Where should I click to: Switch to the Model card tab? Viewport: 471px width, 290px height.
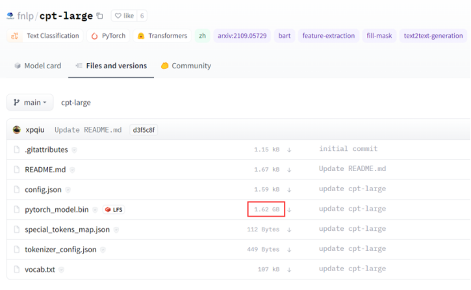tap(38, 66)
